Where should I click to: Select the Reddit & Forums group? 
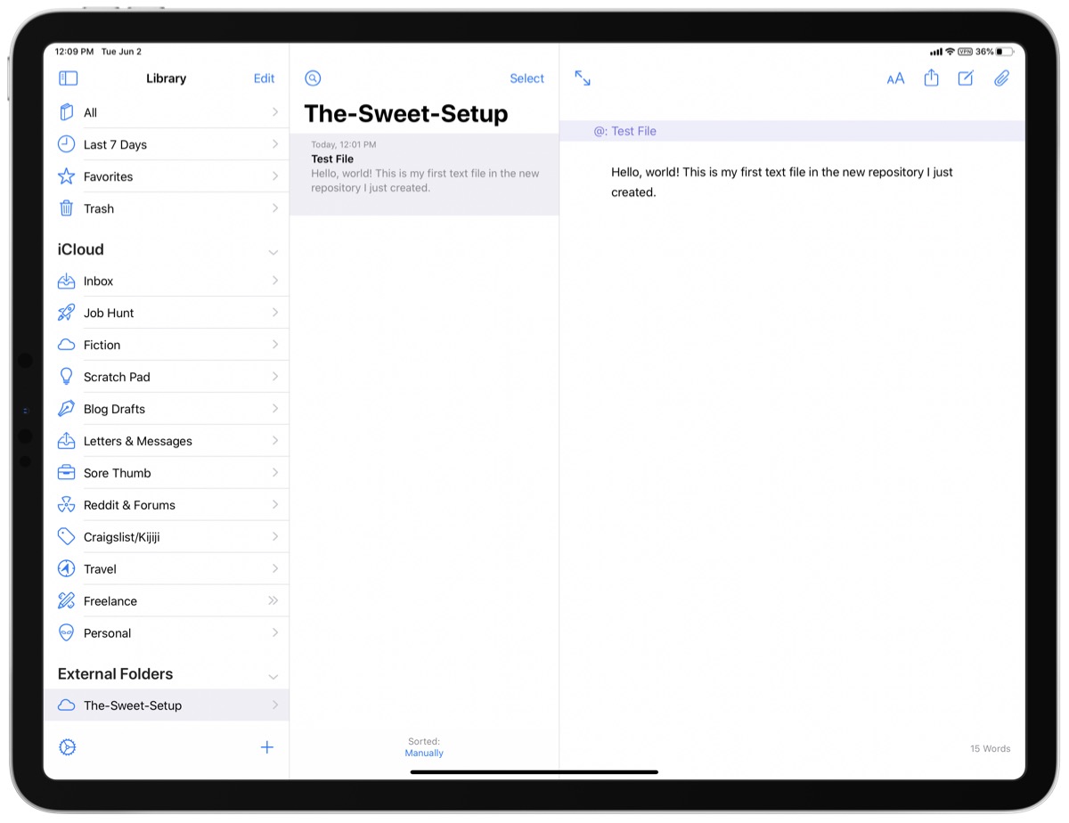coord(167,505)
